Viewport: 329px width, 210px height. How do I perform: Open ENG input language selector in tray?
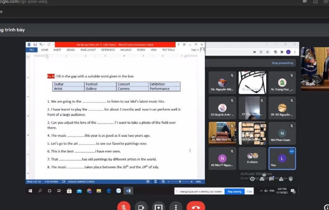272,191
